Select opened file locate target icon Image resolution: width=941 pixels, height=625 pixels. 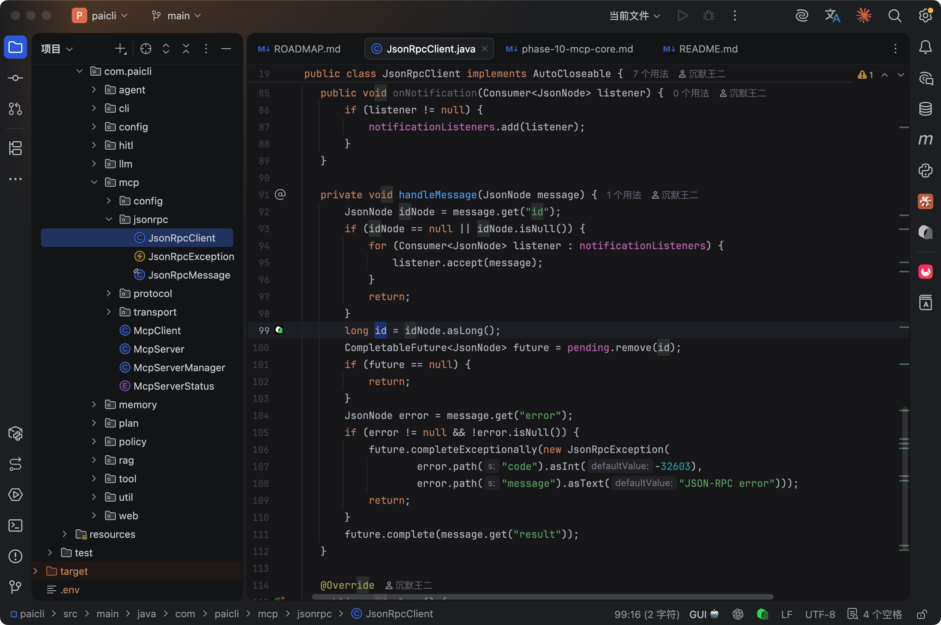[x=146, y=49]
